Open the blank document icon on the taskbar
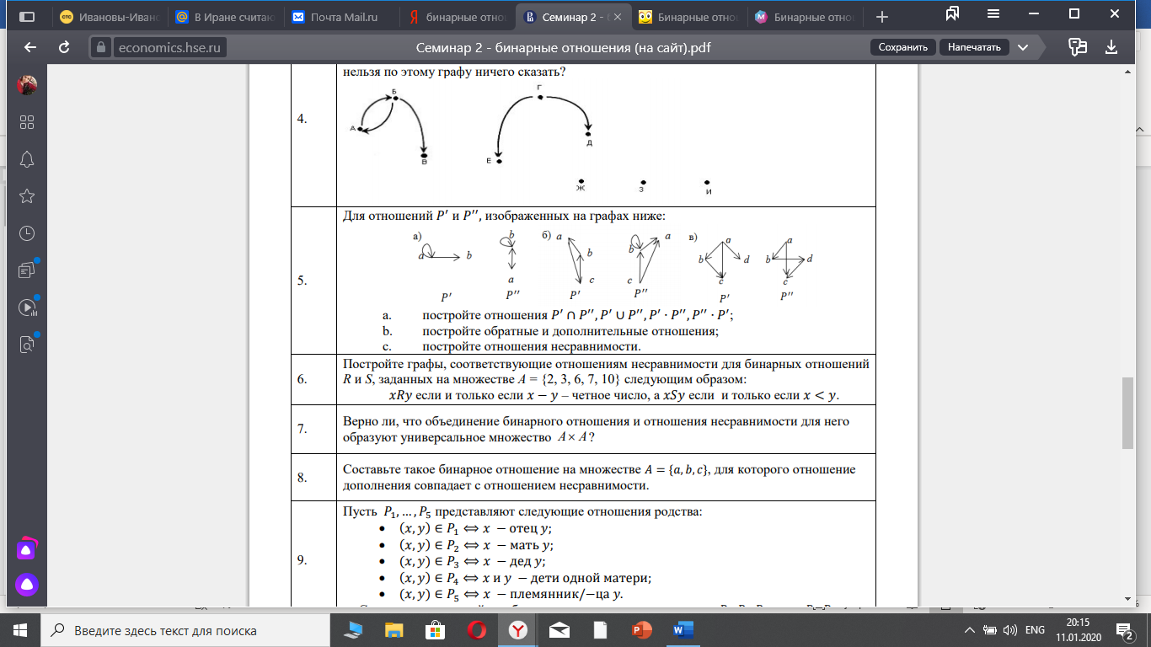1151x647 pixels. [600, 630]
